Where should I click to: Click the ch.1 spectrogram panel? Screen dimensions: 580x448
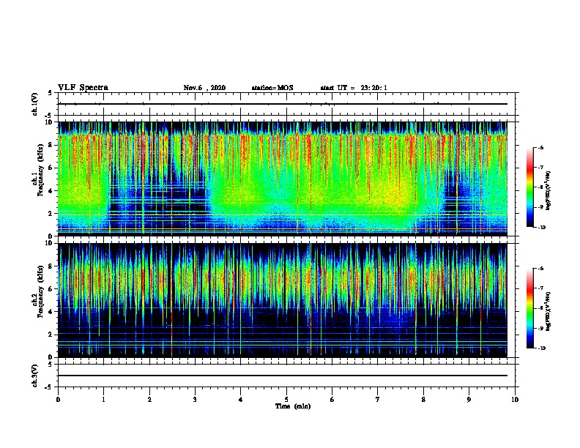[x=283, y=179]
